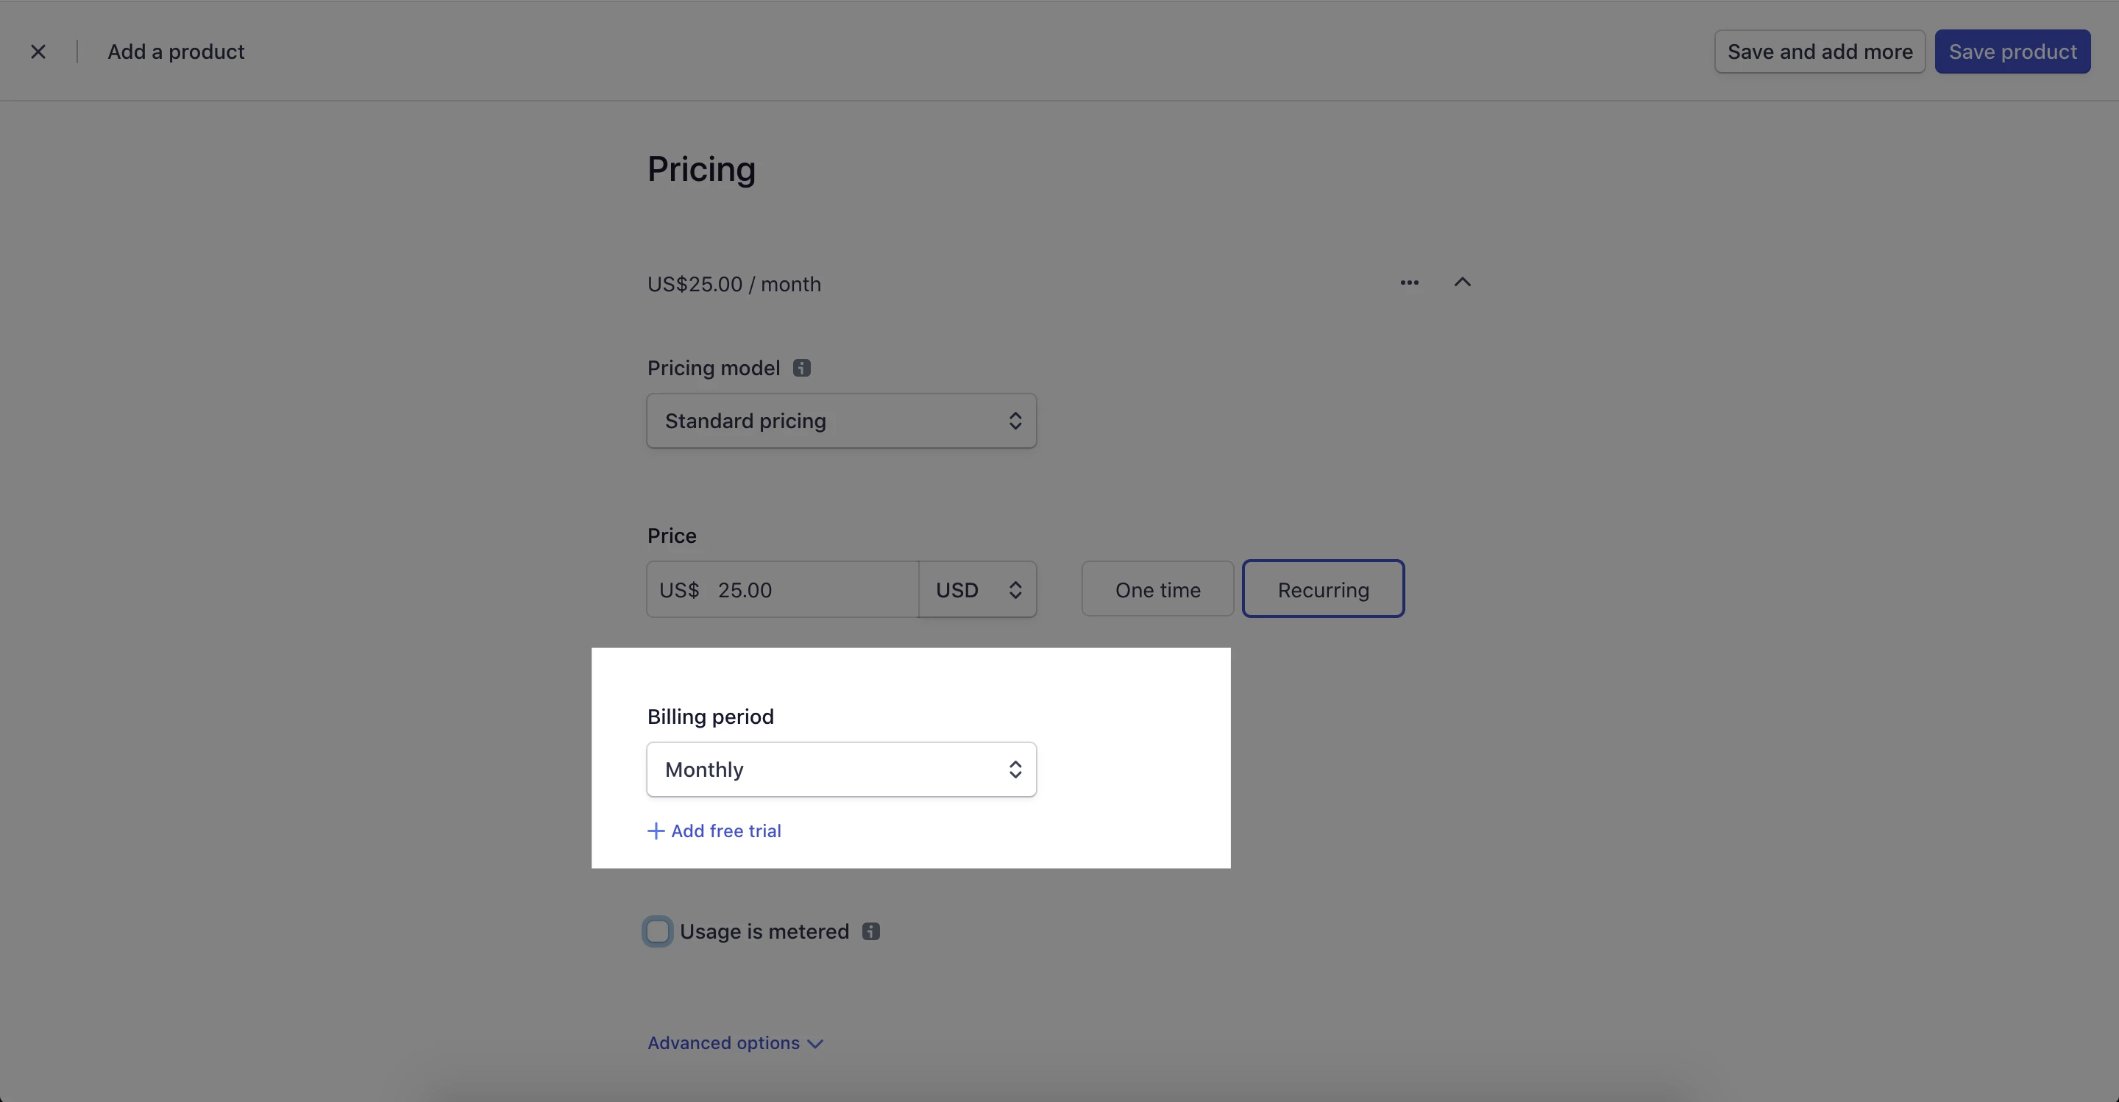Click the Usage is metered label
2119x1102 pixels.
point(764,931)
